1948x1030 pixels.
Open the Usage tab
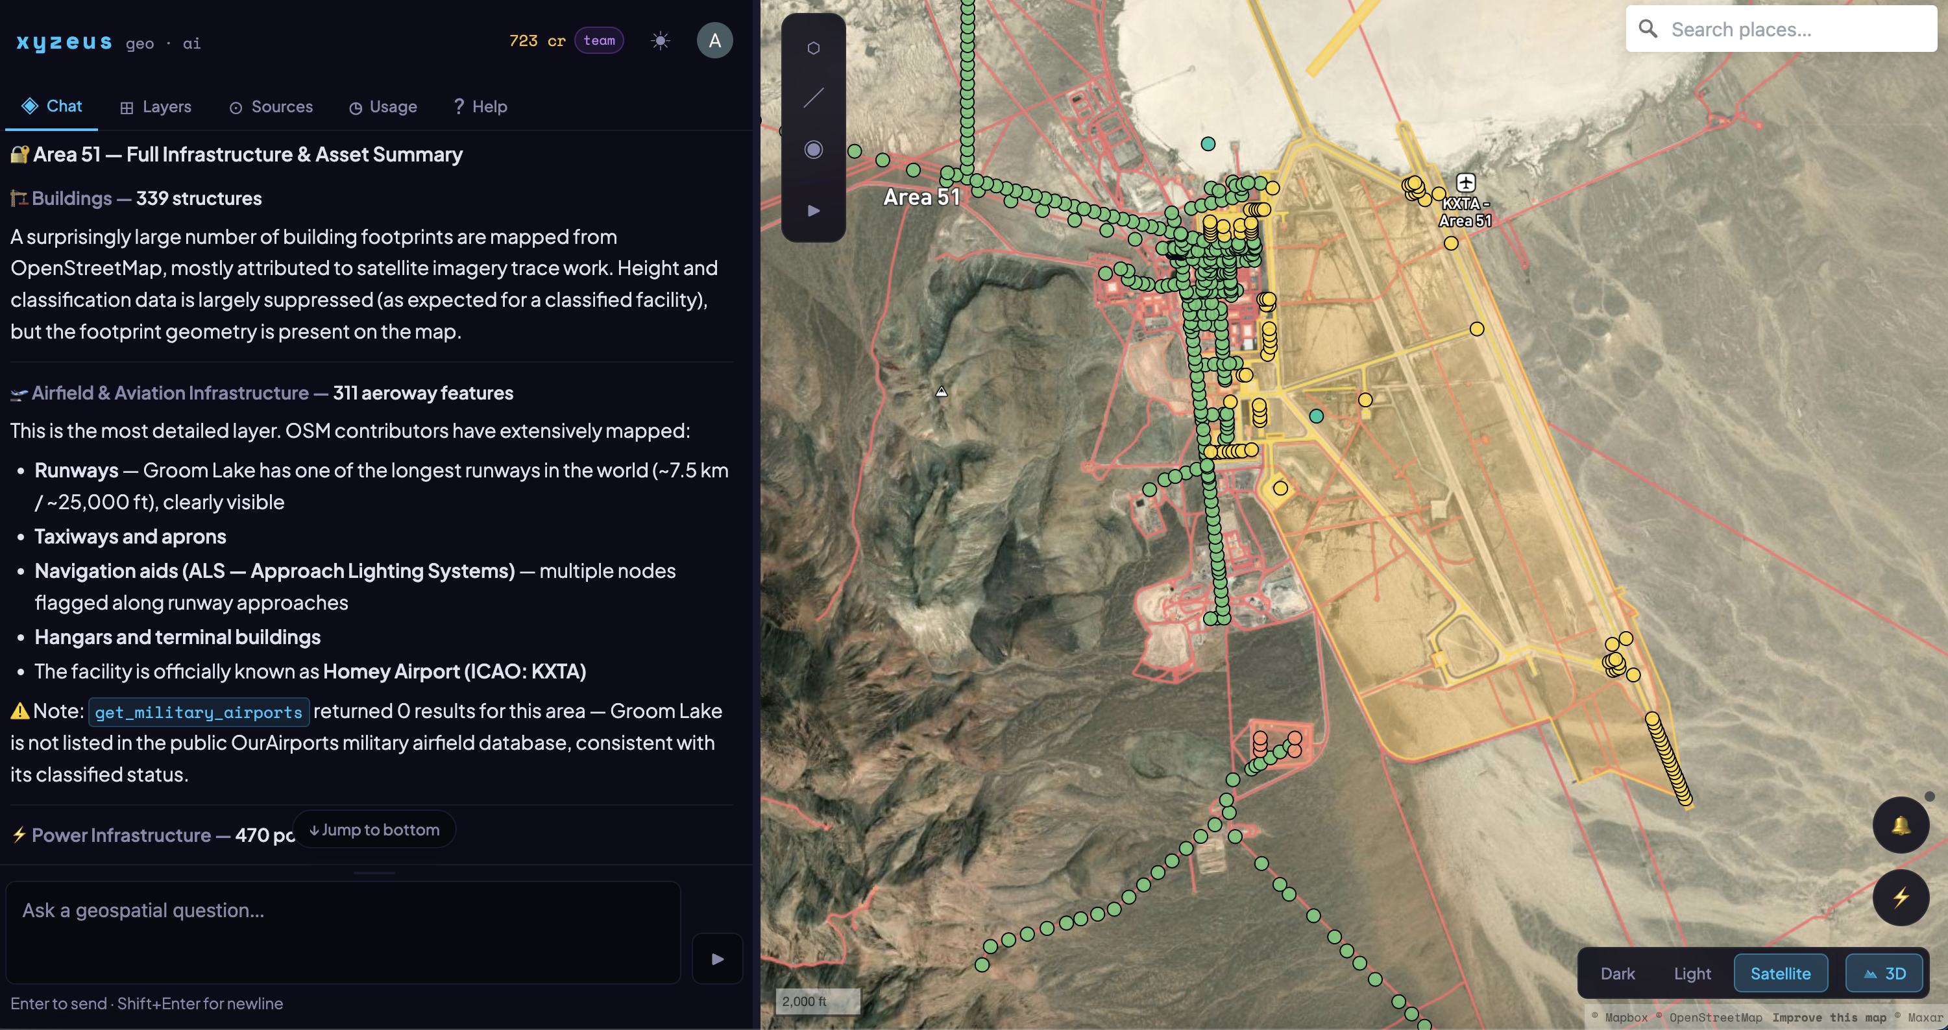coord(383,107)
